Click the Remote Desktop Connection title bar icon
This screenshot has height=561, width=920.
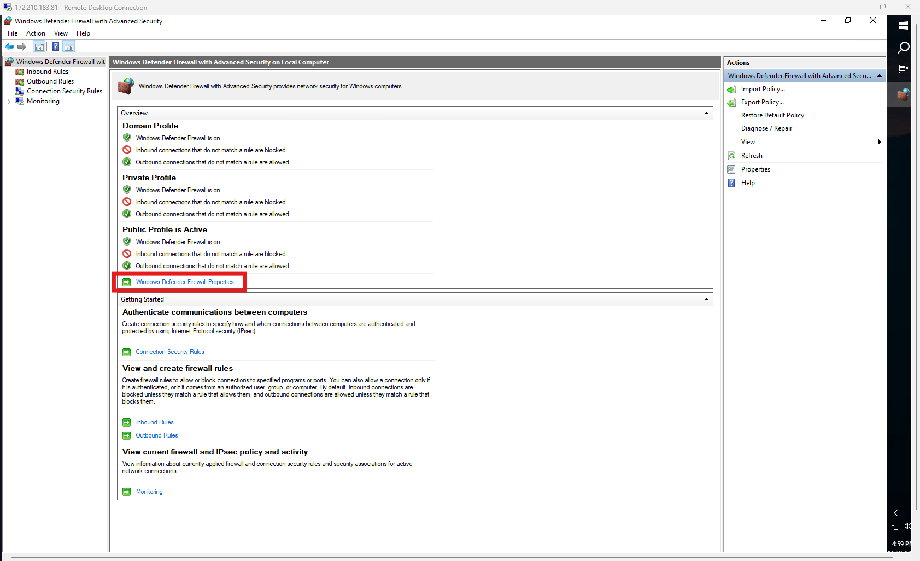pos(8,7)
